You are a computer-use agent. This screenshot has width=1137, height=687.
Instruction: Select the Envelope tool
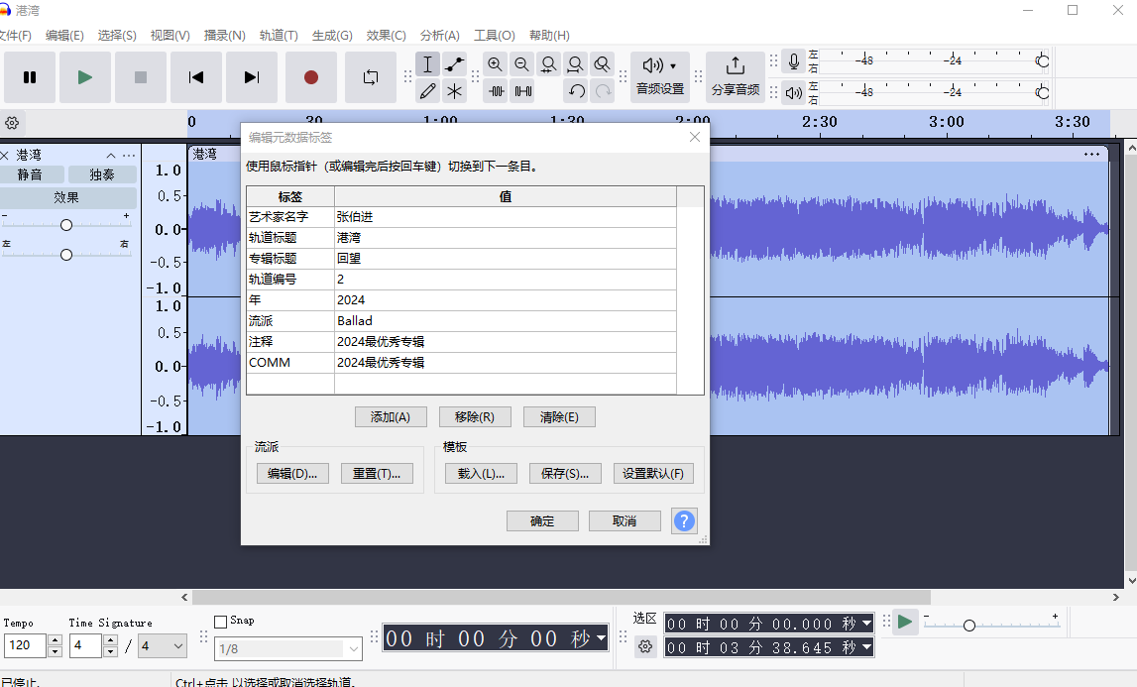pyautogui.click(x=455, y=64)
